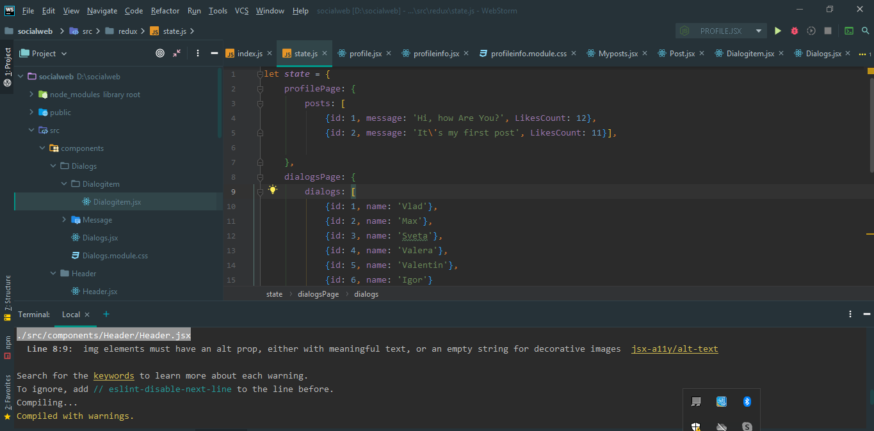Switch to the profileinfo.module.css tab

(528, 54)
